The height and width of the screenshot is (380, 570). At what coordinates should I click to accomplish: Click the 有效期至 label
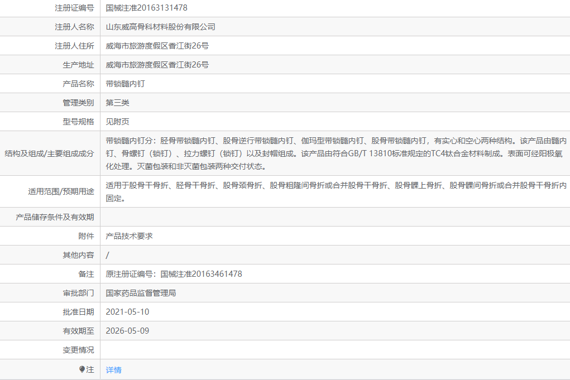coord(78,331)
